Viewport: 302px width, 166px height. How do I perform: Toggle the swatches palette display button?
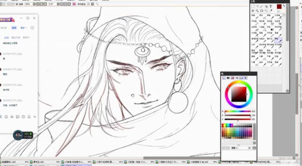click(241, 78)
